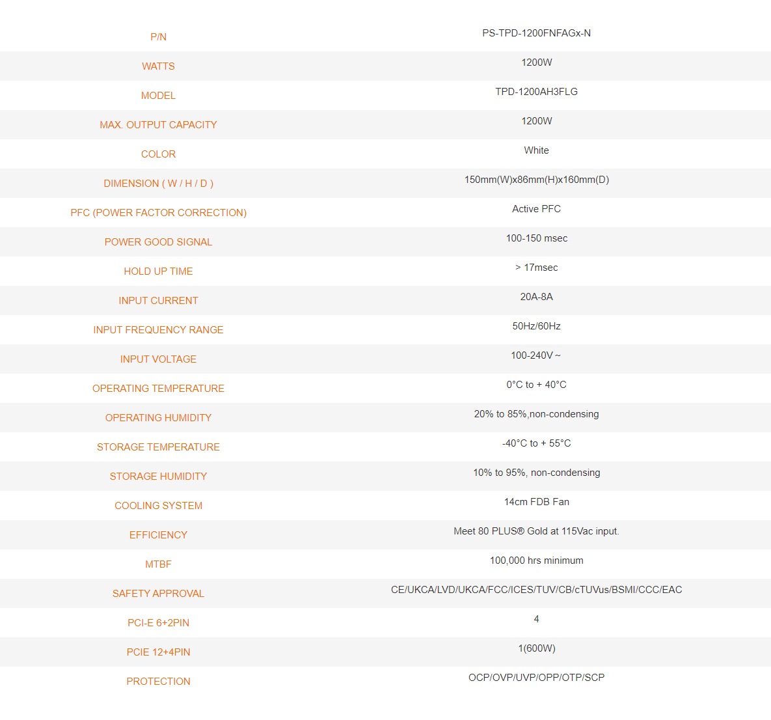Viewport: 771px width, 720px height.
Task: Click the dimension value 150mm(W)x86mm(H)x160mm(D)
Action: tap(537, 180)
